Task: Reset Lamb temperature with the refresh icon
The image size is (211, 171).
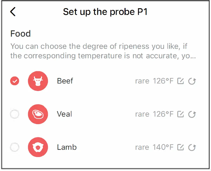Action: 192,147
